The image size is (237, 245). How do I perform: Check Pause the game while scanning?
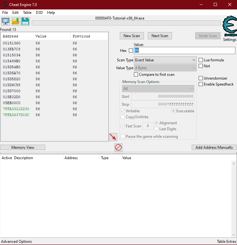click(123, 136)
